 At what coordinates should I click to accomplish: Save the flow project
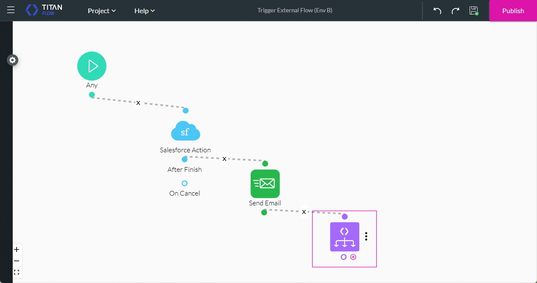point(474,11)
